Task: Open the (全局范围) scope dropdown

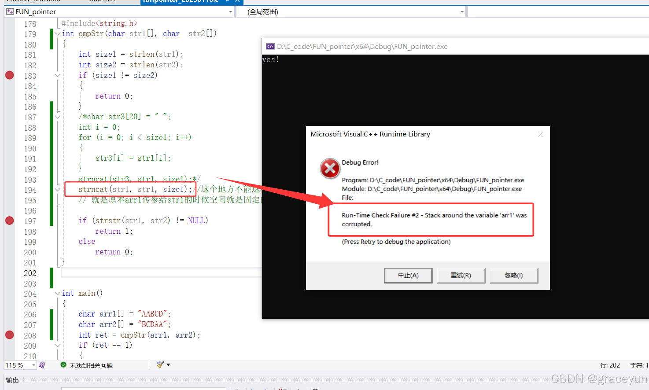Action: point(462,12)
